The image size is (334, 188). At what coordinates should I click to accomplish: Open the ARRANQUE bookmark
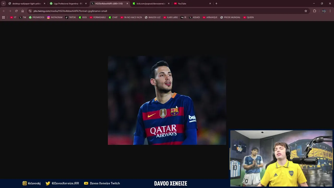[210, 17]
